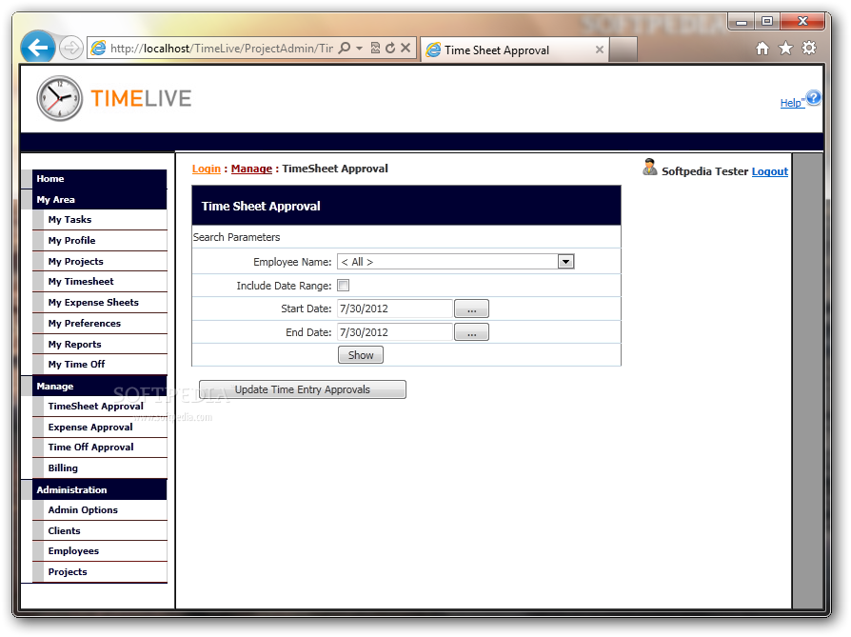
Task: Click the search magnifier in address bar
Action: [344, 48]
